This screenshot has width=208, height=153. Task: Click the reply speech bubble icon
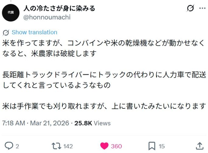click(9, 146)
